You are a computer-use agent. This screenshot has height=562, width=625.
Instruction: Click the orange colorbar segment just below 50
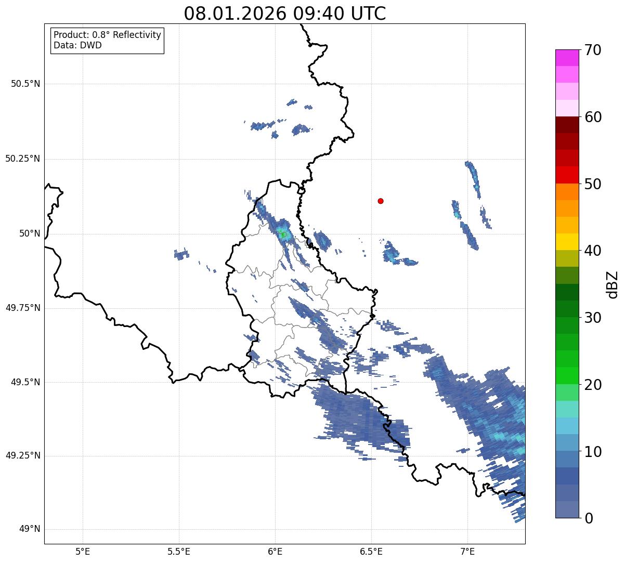pos(567,192)
